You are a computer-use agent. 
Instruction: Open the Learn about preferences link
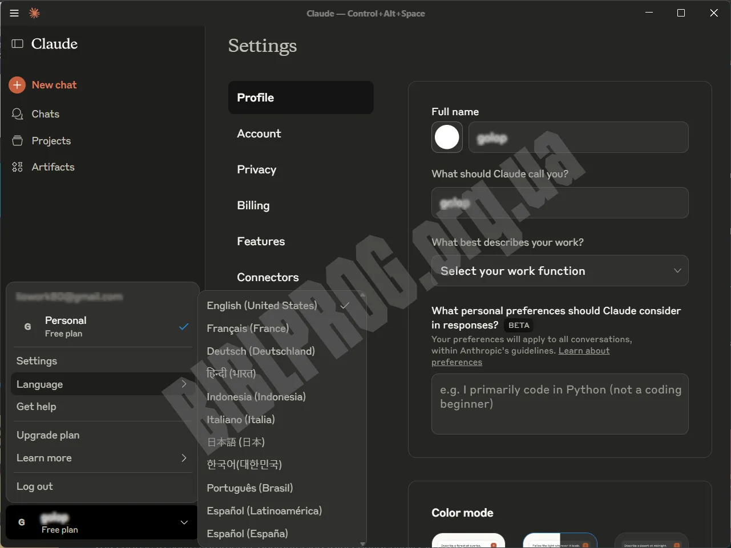[x=520, y=356]
